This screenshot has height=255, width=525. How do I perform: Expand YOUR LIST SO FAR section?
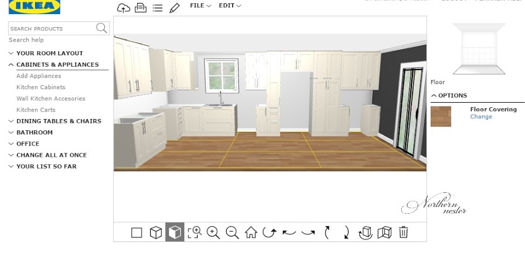[x=42, y=166]
